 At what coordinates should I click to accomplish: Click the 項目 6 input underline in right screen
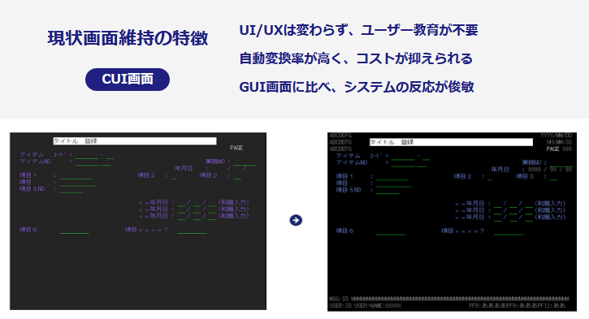click(x=391, y=235)
